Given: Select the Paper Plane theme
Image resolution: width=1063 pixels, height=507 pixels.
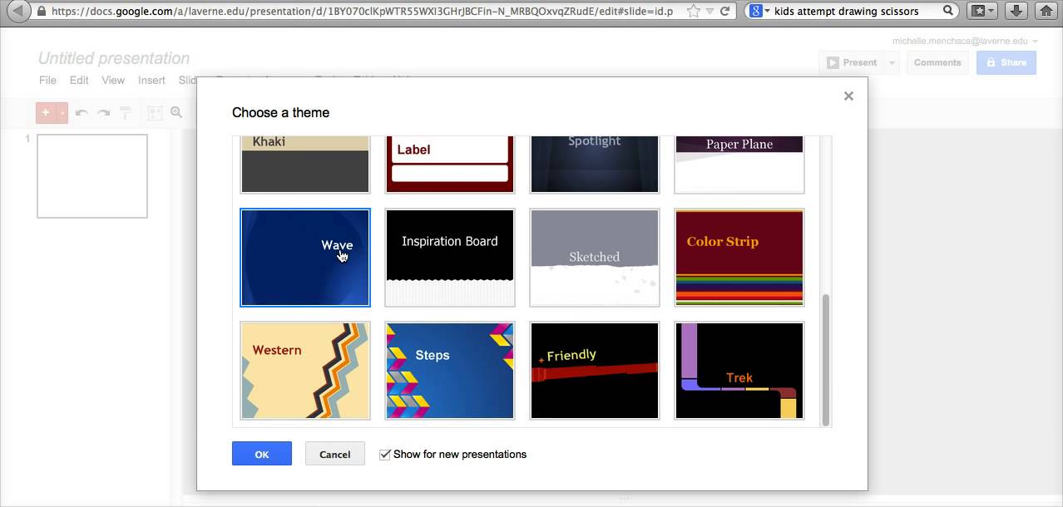Looking at the screenshot, I should tap(739, 165).
